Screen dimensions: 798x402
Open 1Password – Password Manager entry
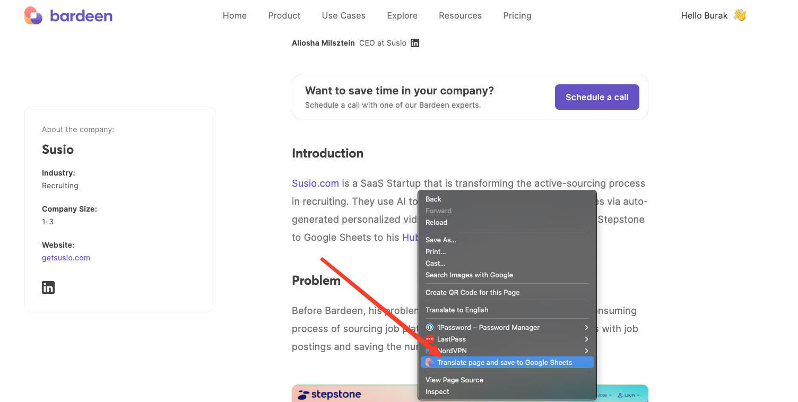click(507, 328)
